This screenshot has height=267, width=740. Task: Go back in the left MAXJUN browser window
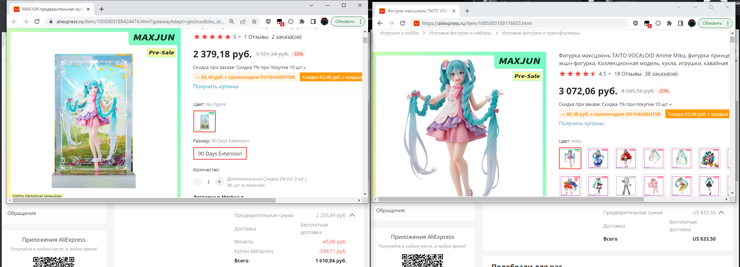pos(14,21)
